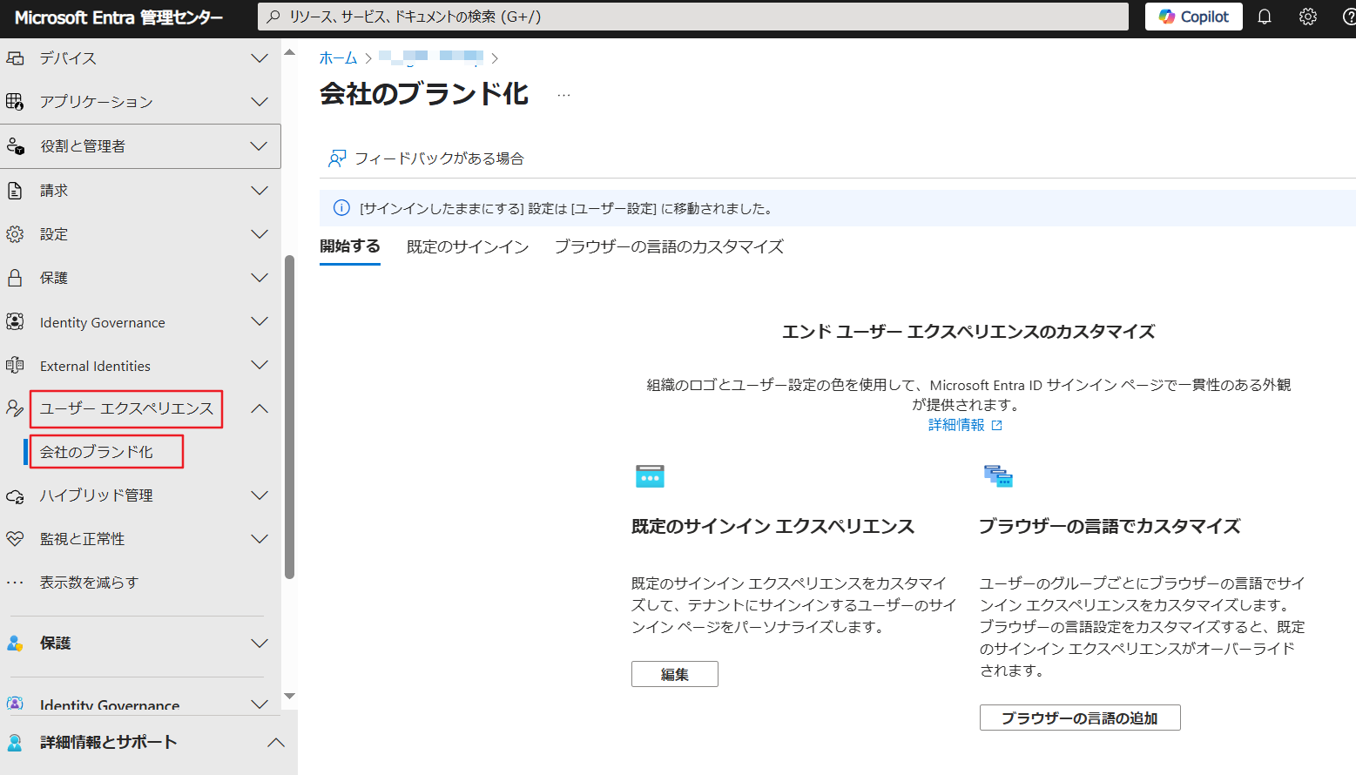1356x775 pixels.
Task: Collapse the ユーザー エクスペリエンス chevron
Action: (x=260, y=408)
